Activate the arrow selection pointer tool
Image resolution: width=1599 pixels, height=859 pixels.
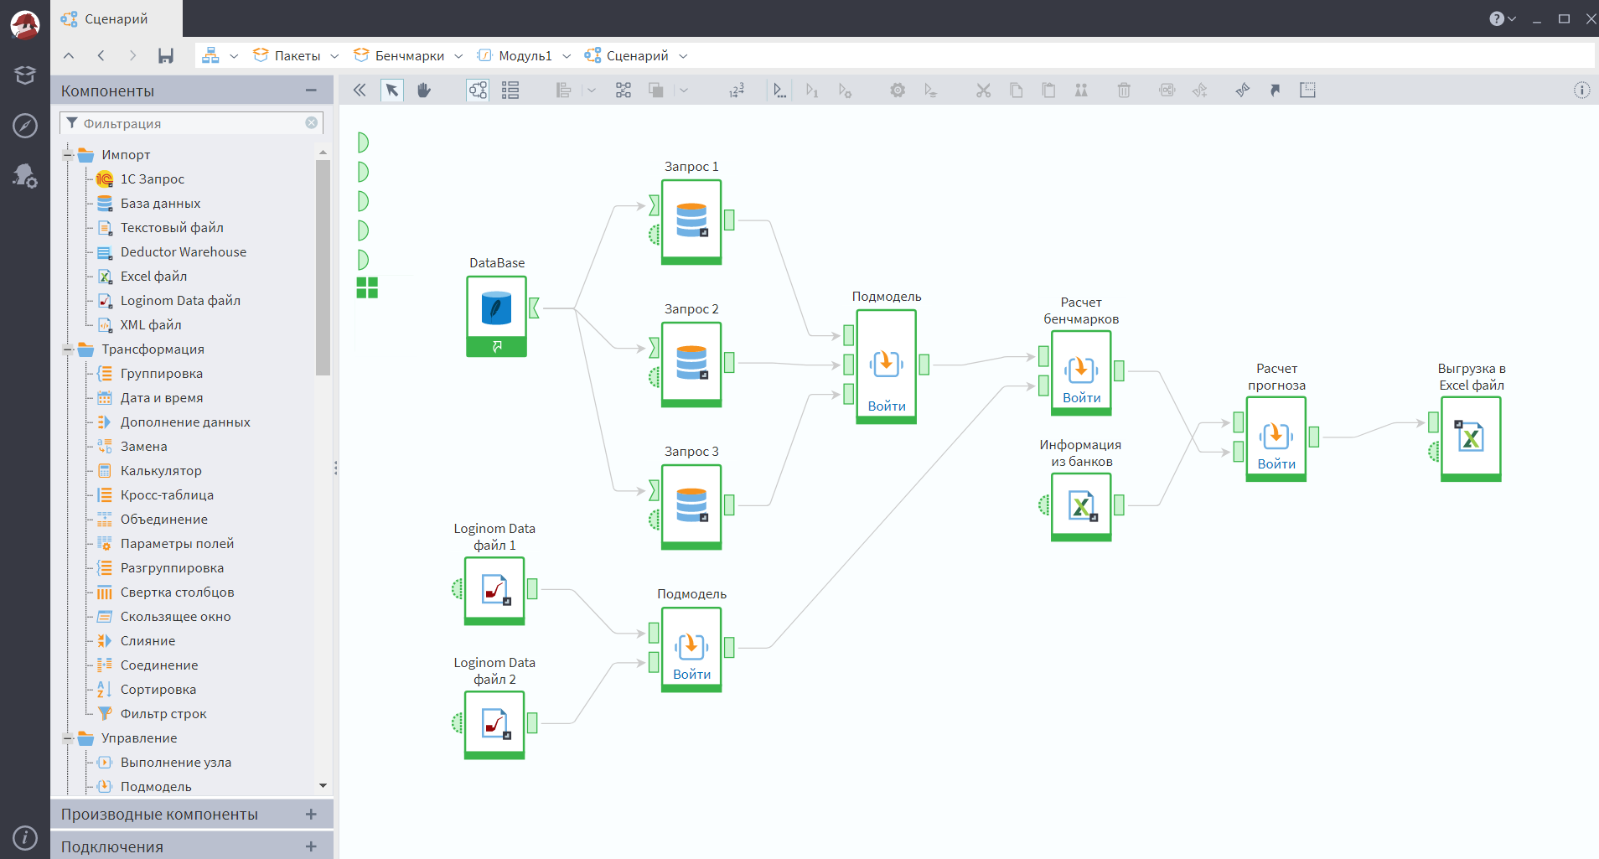(x=391, y=91)
